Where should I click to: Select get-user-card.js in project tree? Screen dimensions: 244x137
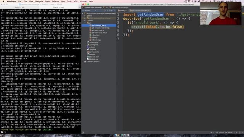click(x=98, y=30)
